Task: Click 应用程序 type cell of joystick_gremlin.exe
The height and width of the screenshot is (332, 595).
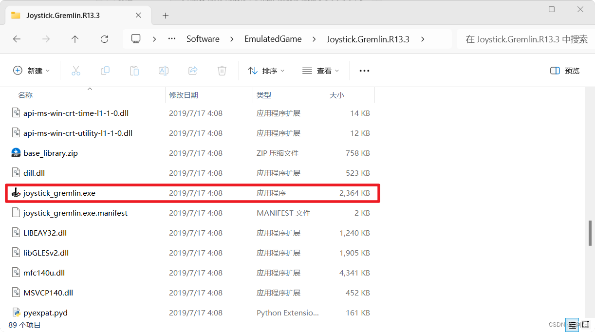Action: [271, 193]
